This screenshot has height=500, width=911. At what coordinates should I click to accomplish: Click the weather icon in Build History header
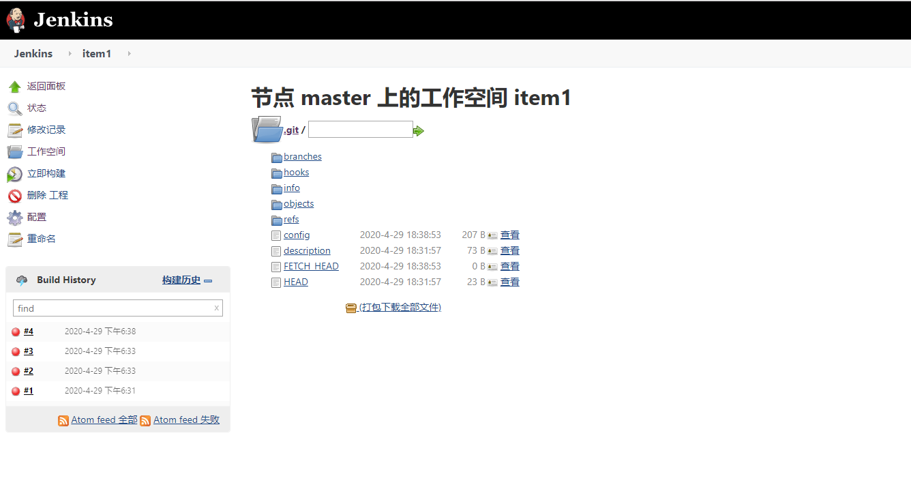(x=22, y=280)
